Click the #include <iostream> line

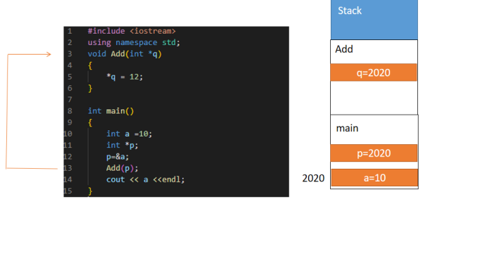coord(132,31)
